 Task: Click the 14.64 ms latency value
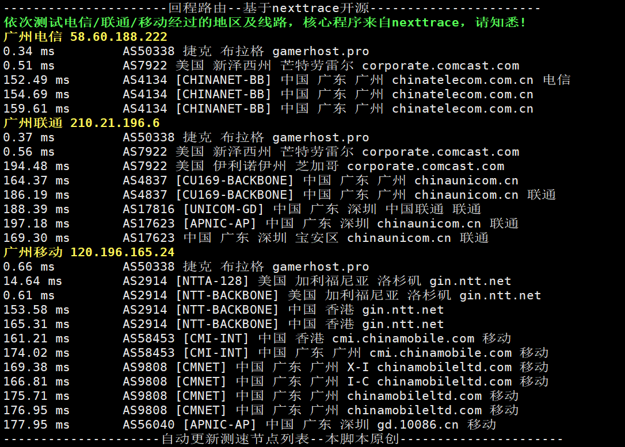click(32, 282)
